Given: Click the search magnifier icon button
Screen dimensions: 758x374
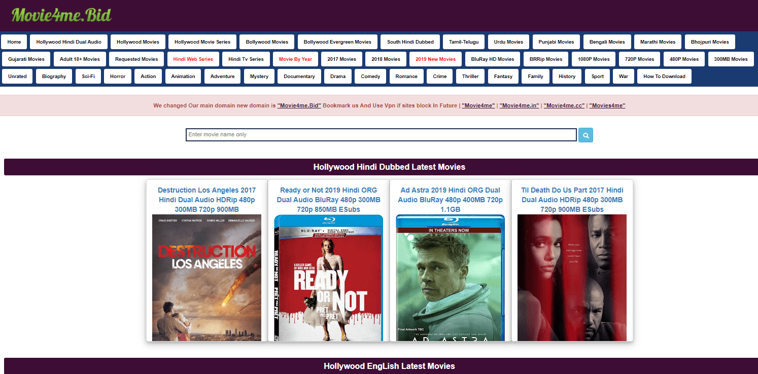Looking at the screenshot, I should [585, 135].
